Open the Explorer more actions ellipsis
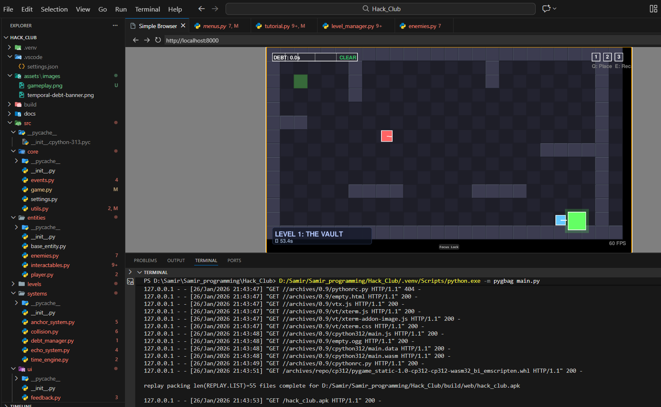Viewport: 661px width, 407px height. pos(115,26)
